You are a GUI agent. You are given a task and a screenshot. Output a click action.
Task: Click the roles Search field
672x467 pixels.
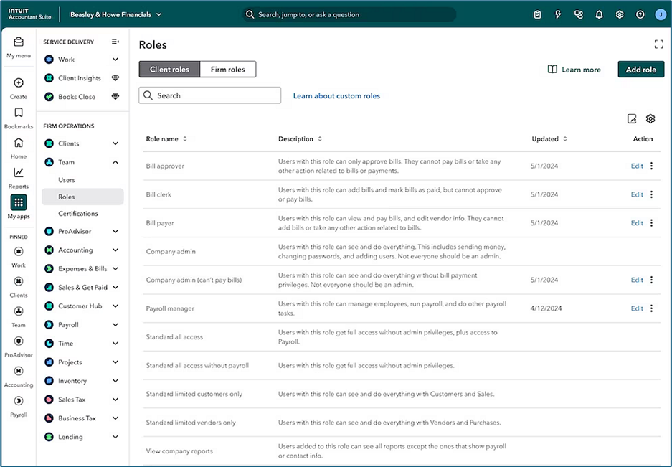point(209,95)
